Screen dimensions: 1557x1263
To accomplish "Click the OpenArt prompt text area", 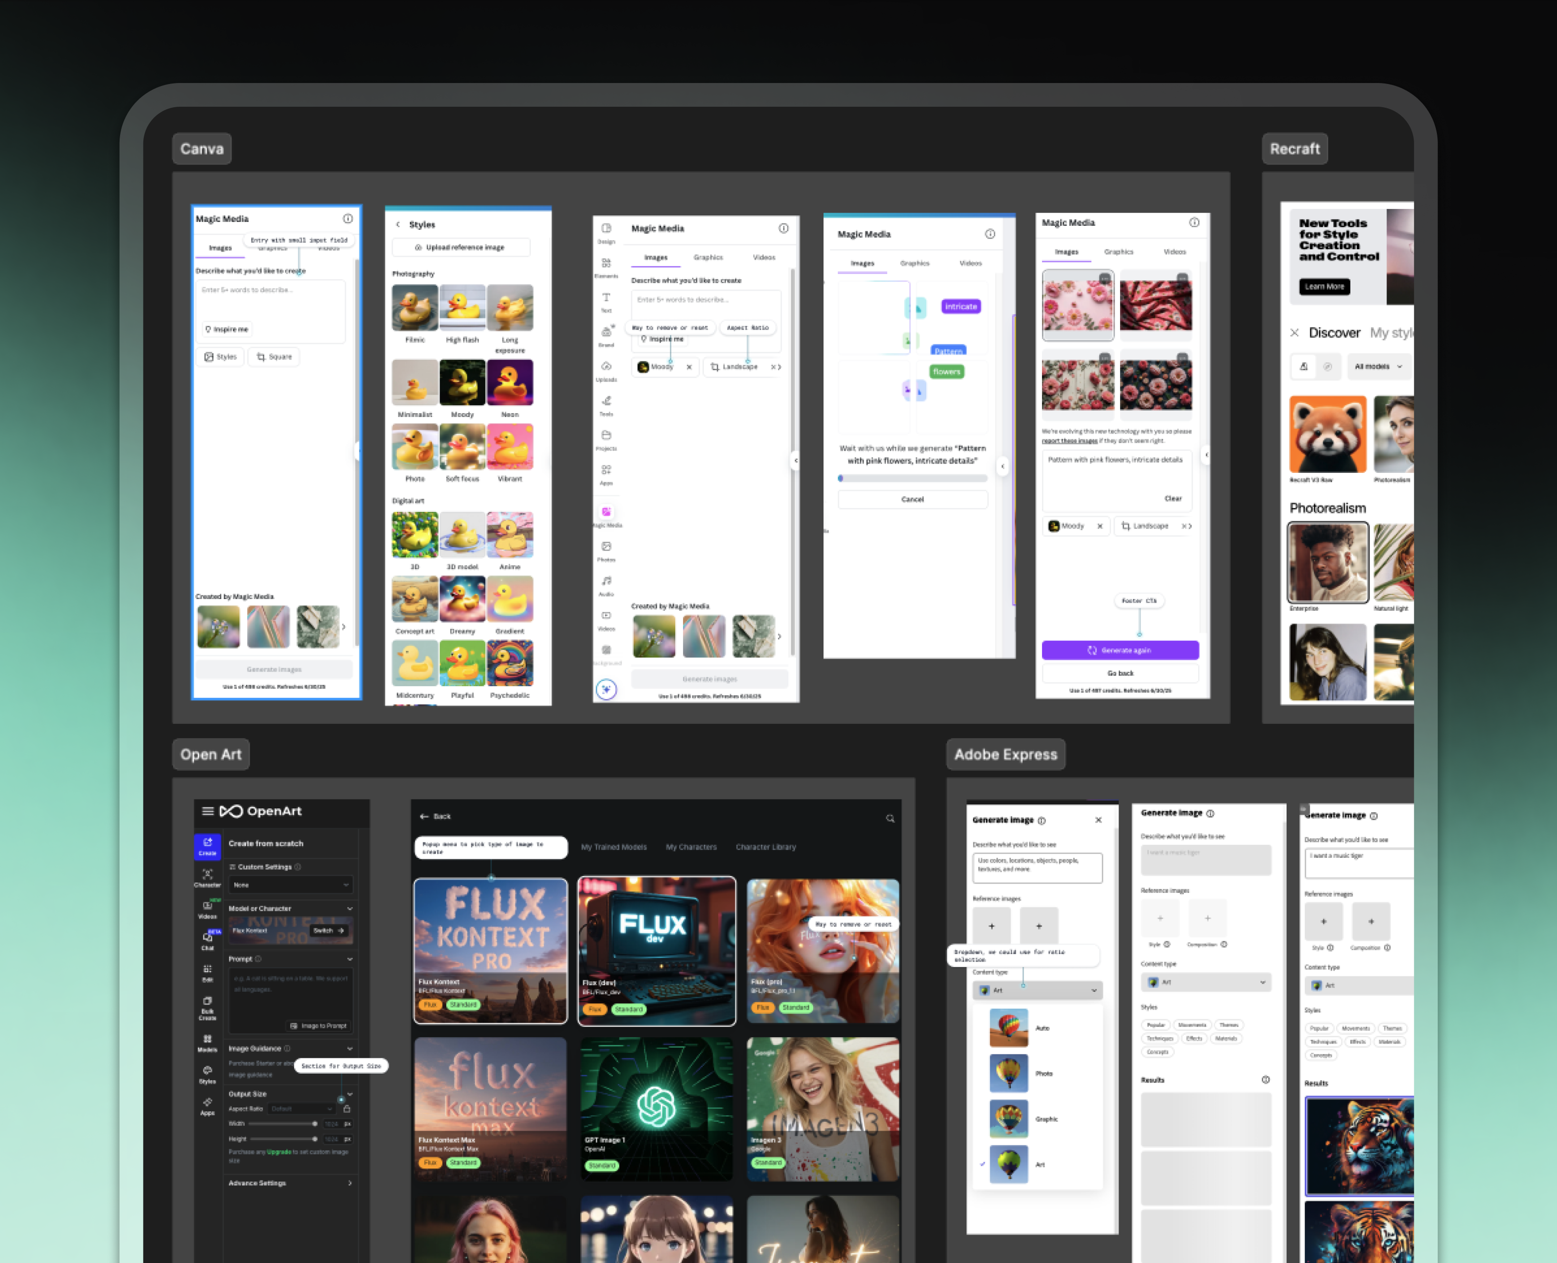I will [x=290, y=1001].
